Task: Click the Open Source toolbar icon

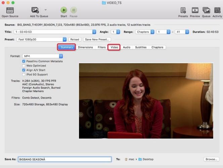Action: tap(10, 10)
